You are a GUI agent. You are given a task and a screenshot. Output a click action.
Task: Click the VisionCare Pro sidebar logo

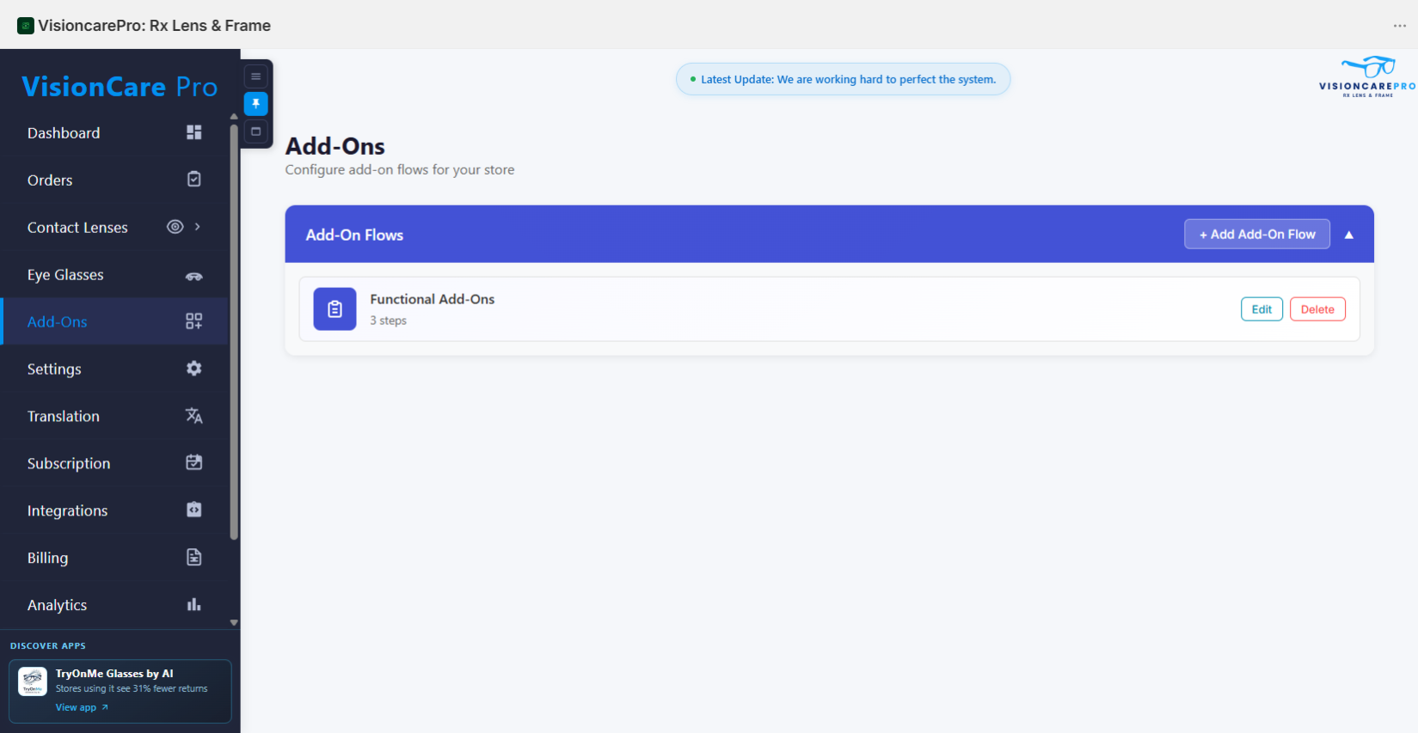click(x=120, y=87)
